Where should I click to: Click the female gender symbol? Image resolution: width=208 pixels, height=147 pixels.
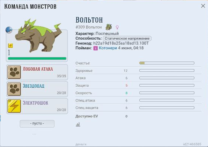point(117,27)
